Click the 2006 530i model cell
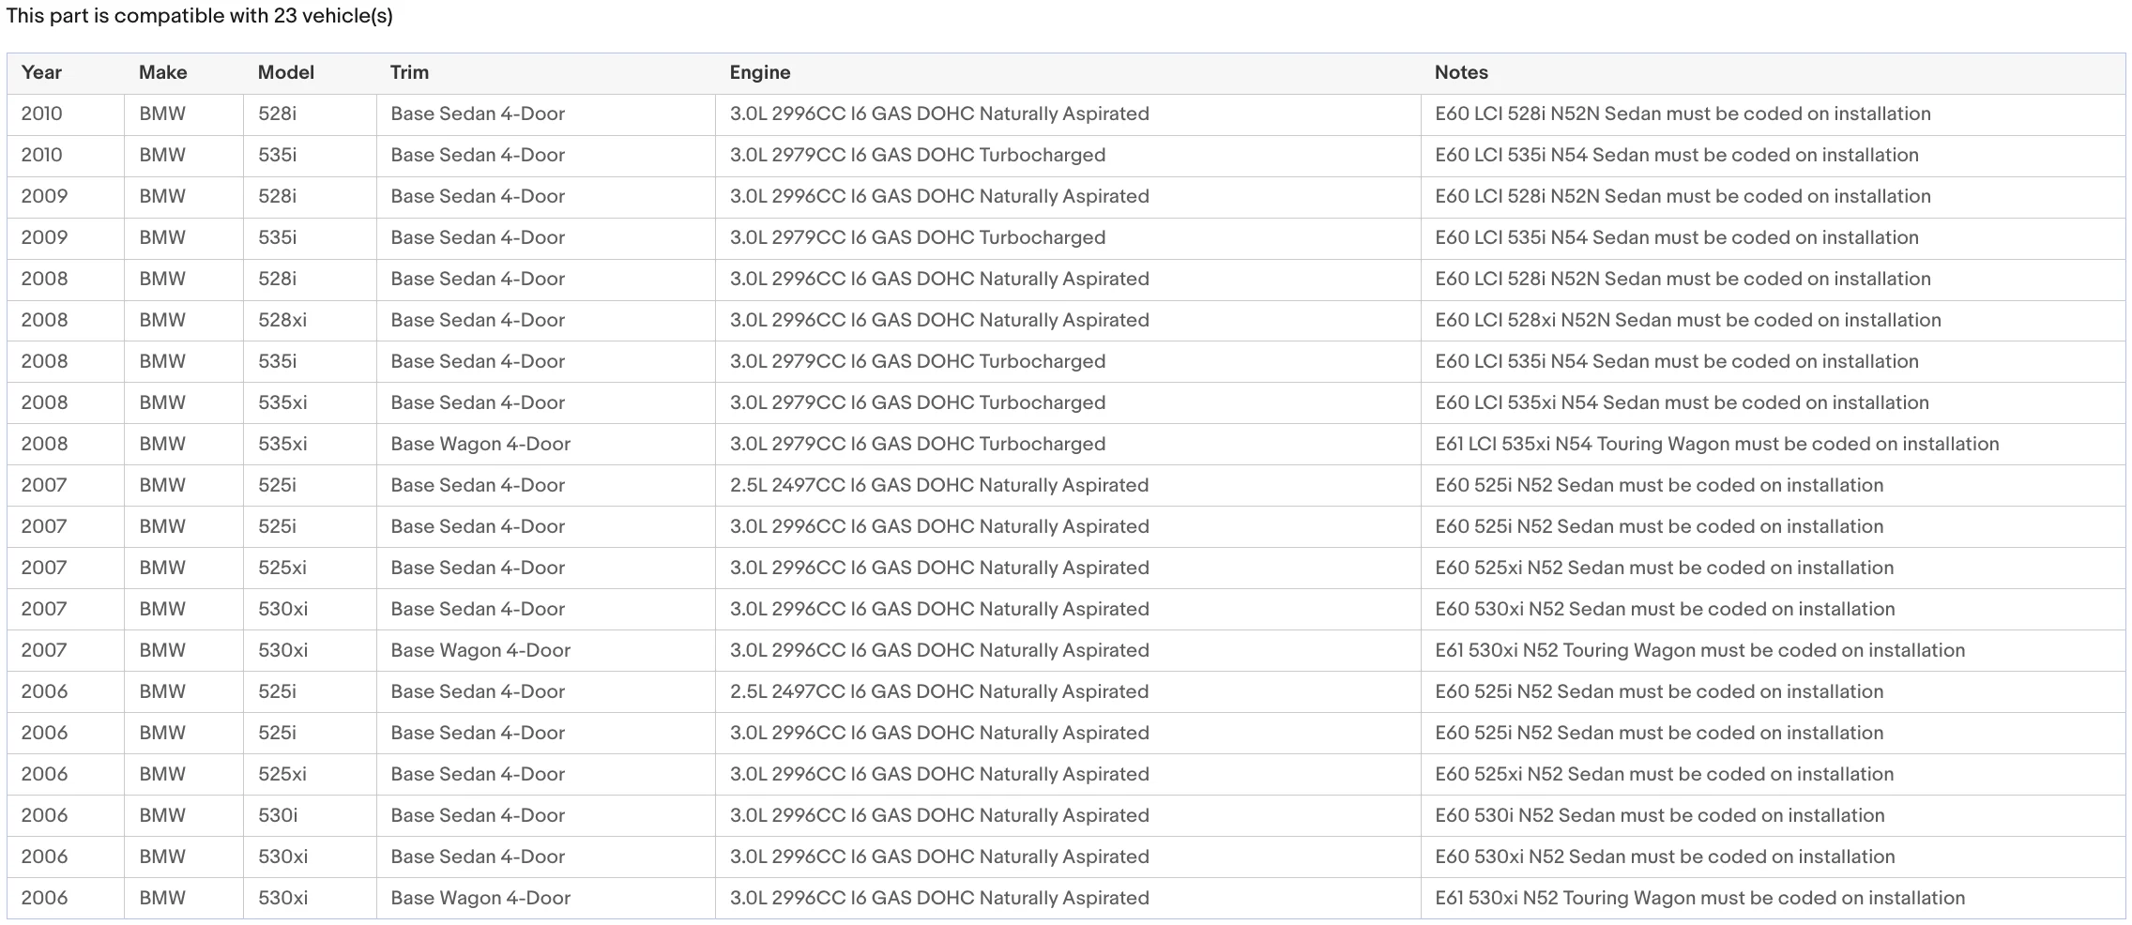This screenshot has width=2132, height=925. (x=278, y=815)
